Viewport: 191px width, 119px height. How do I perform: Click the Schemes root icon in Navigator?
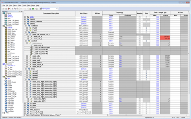click(x=4, y=13)
